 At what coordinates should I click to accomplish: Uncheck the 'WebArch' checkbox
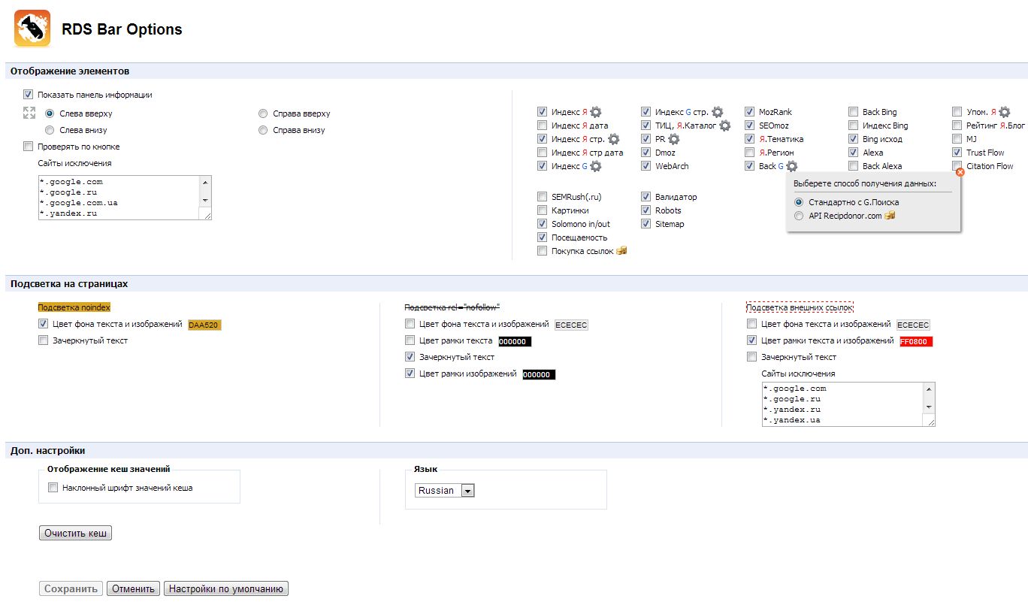(646, 166)
